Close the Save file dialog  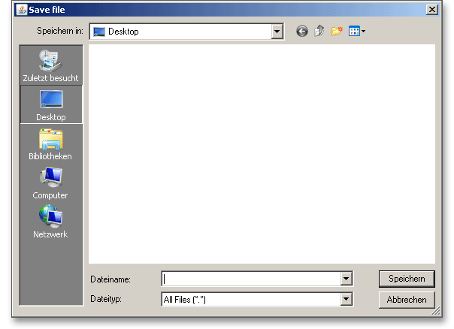coord(431,9)
